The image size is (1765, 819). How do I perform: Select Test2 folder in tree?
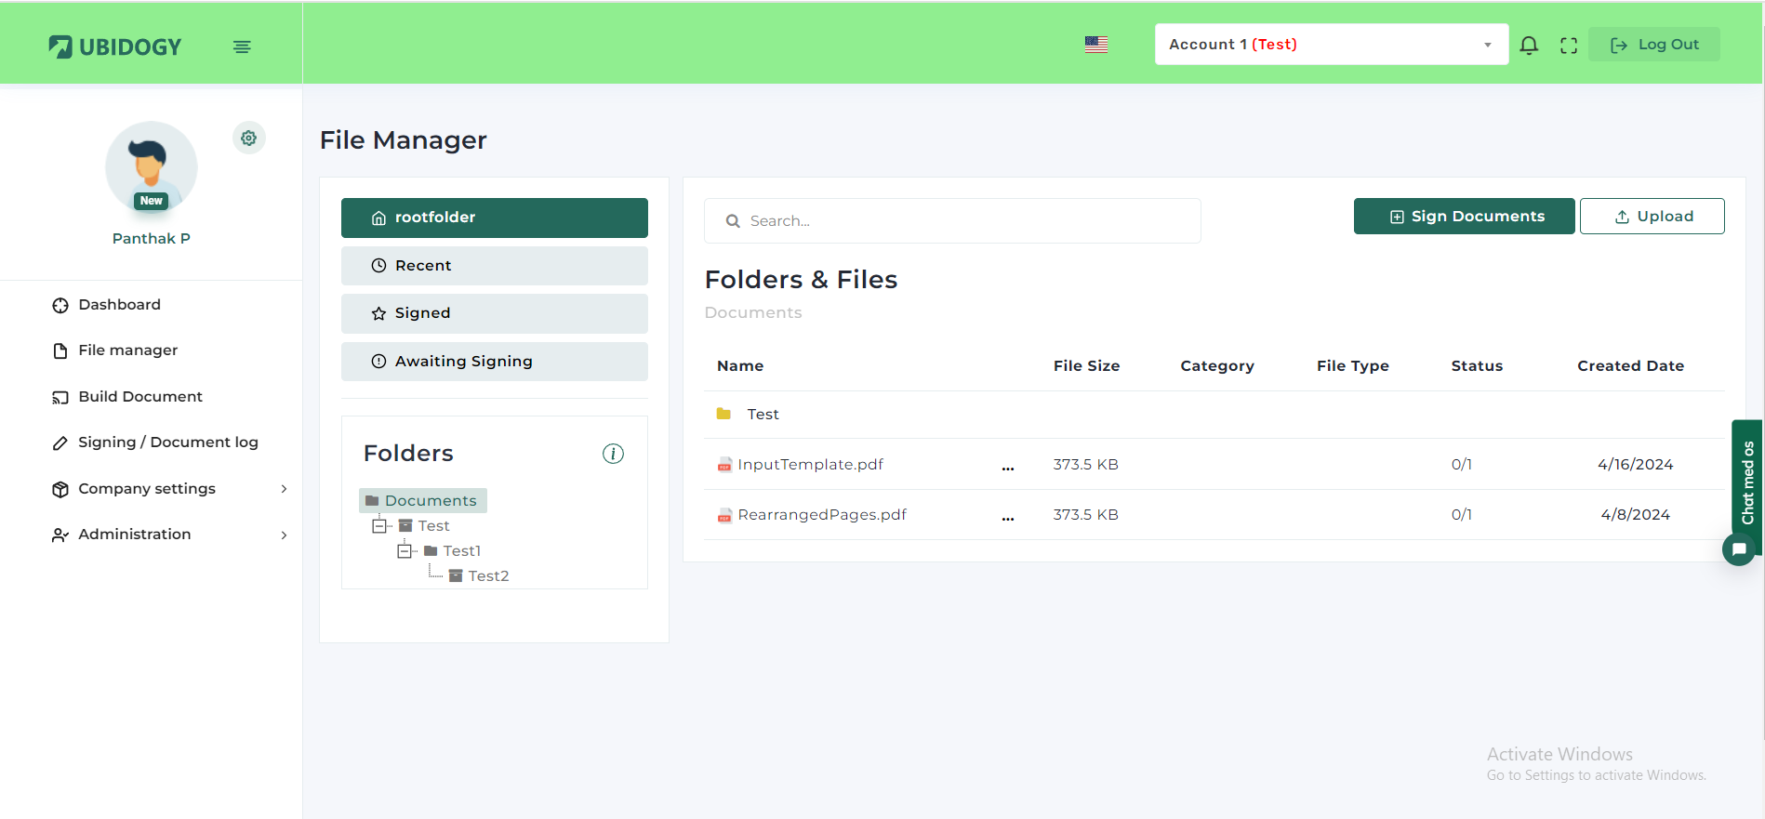[x=487, y=576]
